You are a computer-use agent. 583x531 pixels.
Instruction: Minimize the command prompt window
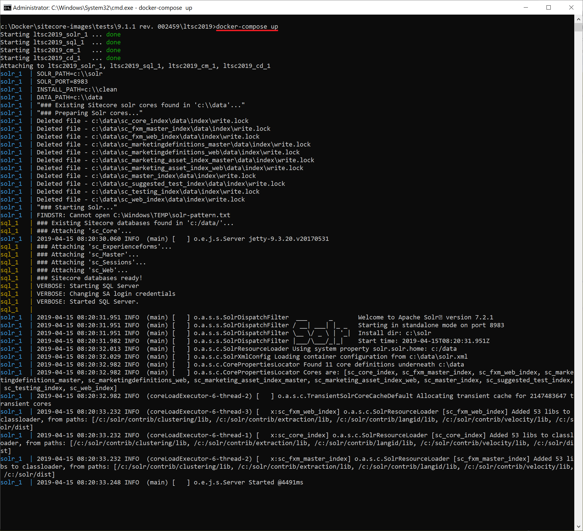tap(526, 8)
